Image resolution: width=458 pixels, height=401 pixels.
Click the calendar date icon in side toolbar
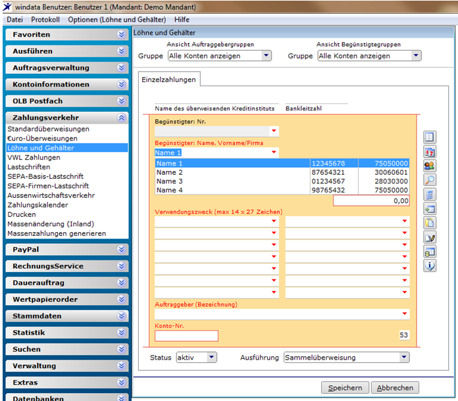click(x=429, y=151)
